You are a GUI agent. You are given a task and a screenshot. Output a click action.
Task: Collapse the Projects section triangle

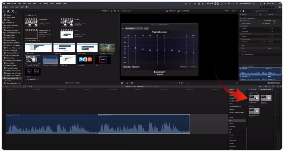point(25,15)
